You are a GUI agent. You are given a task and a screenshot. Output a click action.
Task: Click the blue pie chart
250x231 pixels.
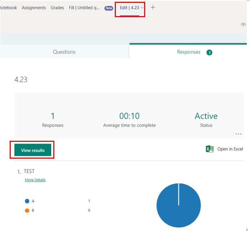point(178,205)
